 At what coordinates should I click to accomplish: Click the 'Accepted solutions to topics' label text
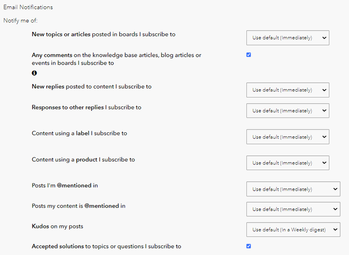coord(106,246)
